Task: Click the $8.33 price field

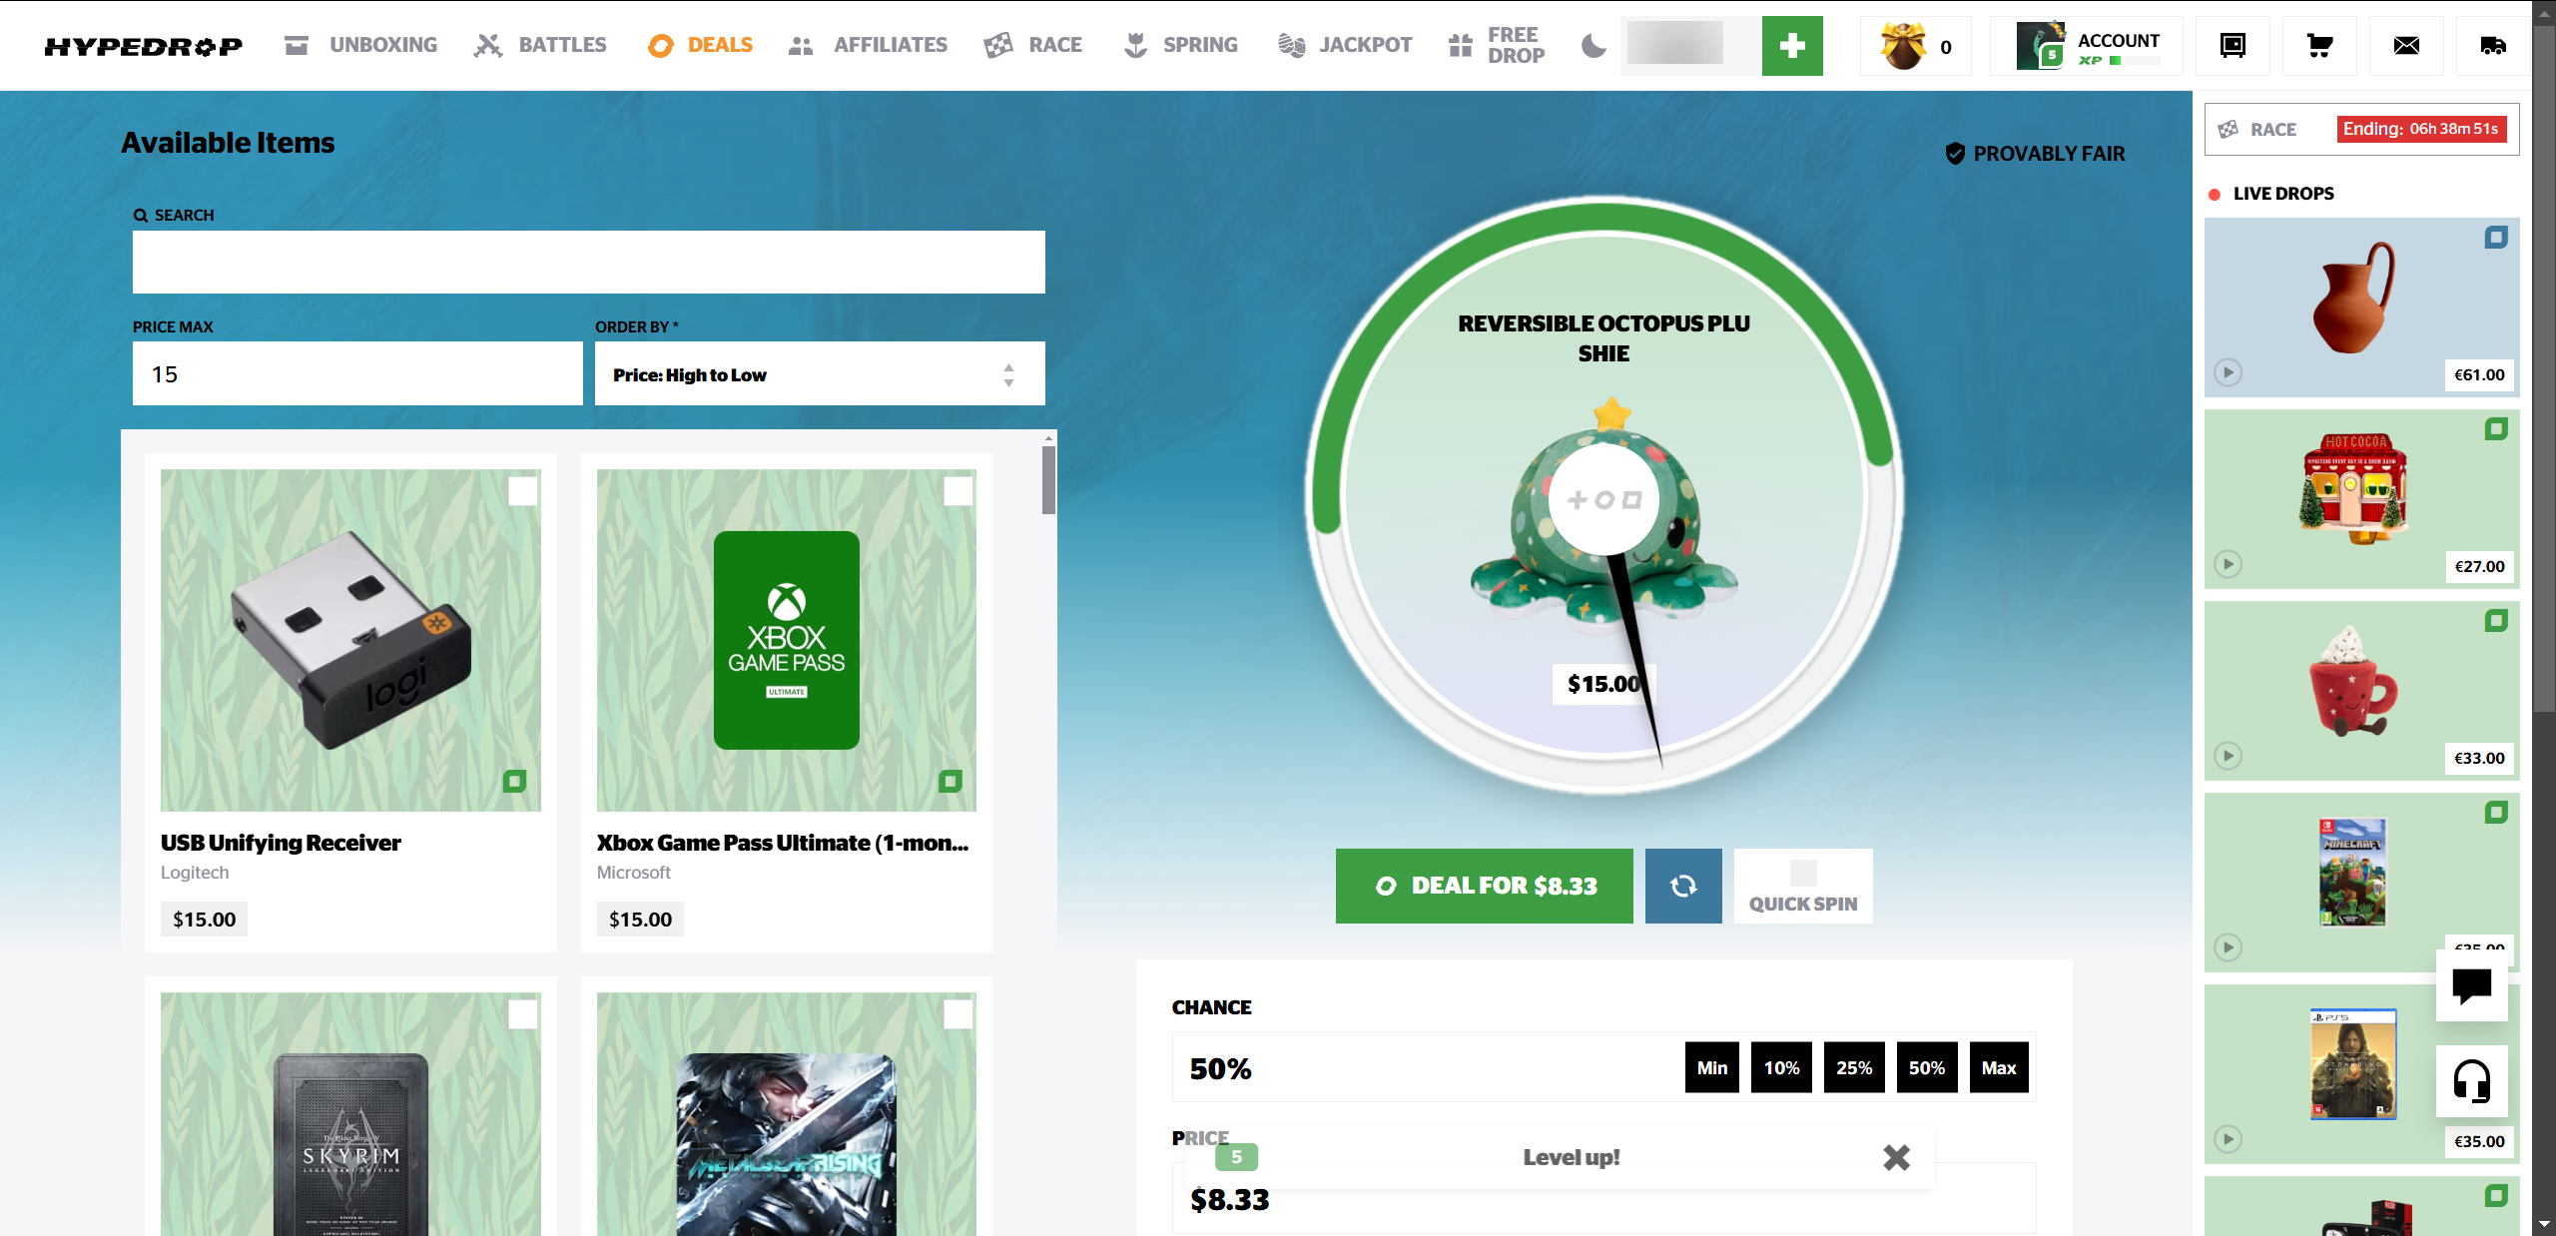Action: pyautogui.click(x=1603, y=1198)
